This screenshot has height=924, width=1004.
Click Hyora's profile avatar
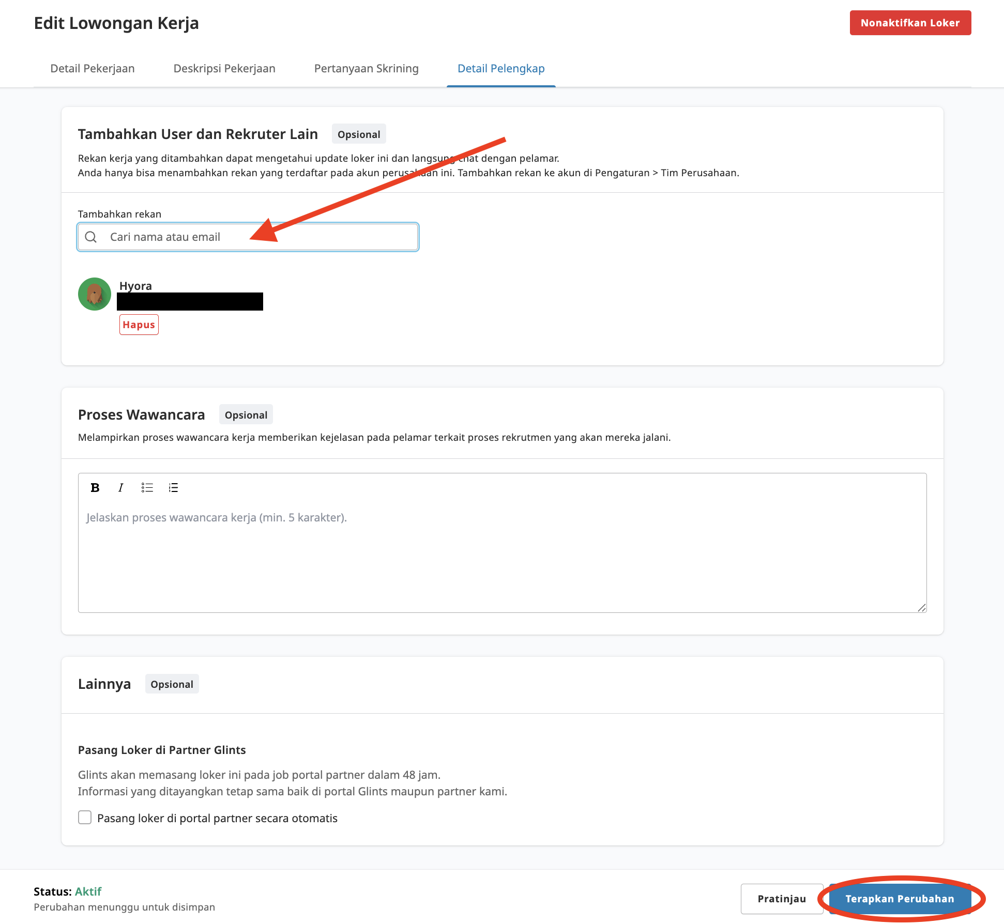click(95, 294)
